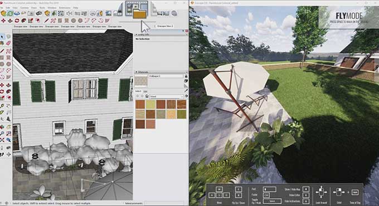Click the Wallpaper2 material name field
Screen dimensions: 379x206
click(x=166, y=76)
